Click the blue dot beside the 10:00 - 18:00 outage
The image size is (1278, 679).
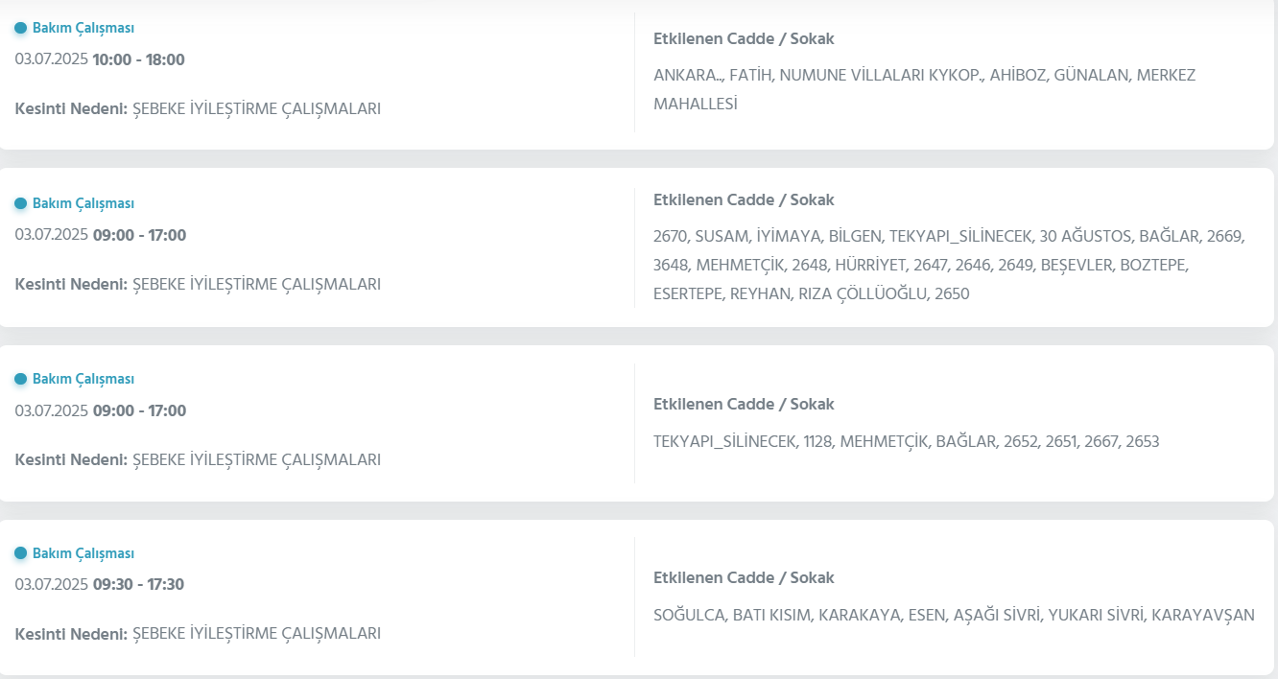pyautogui.click(x=21, y=28)
